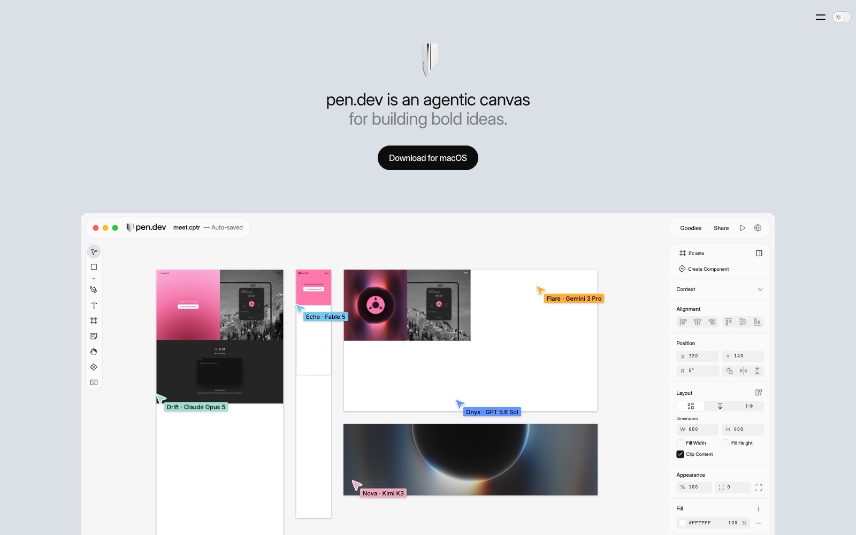Screen dimensions: 856x535
Task: Select the freeform grid layout mode
Action: coord(691,406)
